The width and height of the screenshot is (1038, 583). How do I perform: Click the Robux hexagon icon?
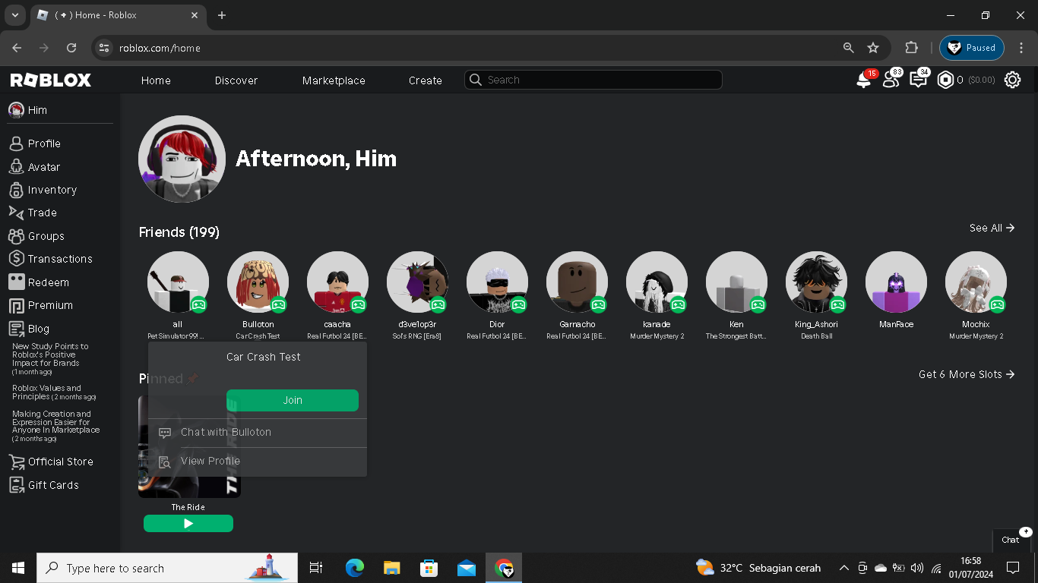(x=945, y=80)
